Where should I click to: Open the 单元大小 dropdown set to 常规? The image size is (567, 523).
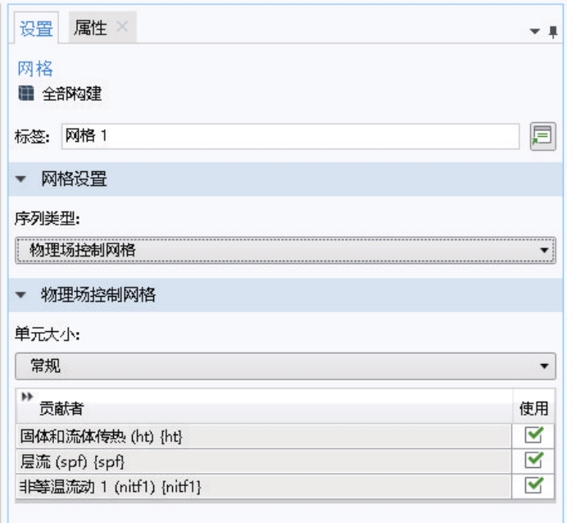point(285,366)
